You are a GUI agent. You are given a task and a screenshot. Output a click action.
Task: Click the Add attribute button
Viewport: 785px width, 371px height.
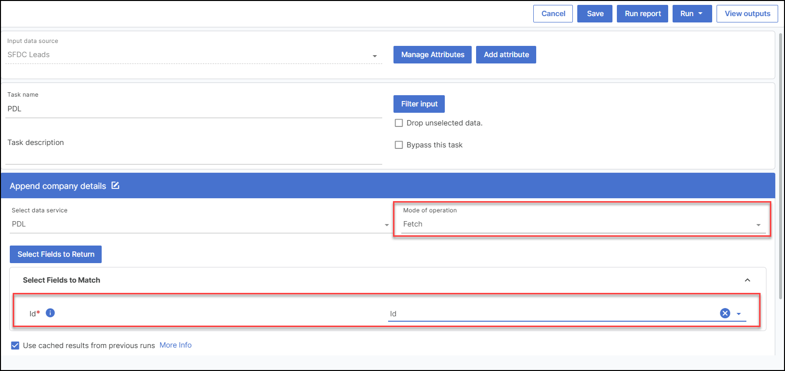pyautogui.click(x=506, y=55)
